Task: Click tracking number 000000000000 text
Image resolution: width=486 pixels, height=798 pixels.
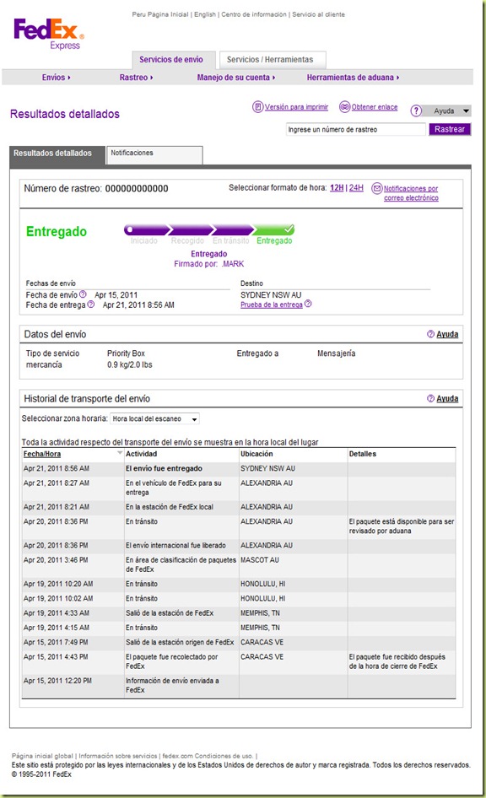Action: click(137, 188)
